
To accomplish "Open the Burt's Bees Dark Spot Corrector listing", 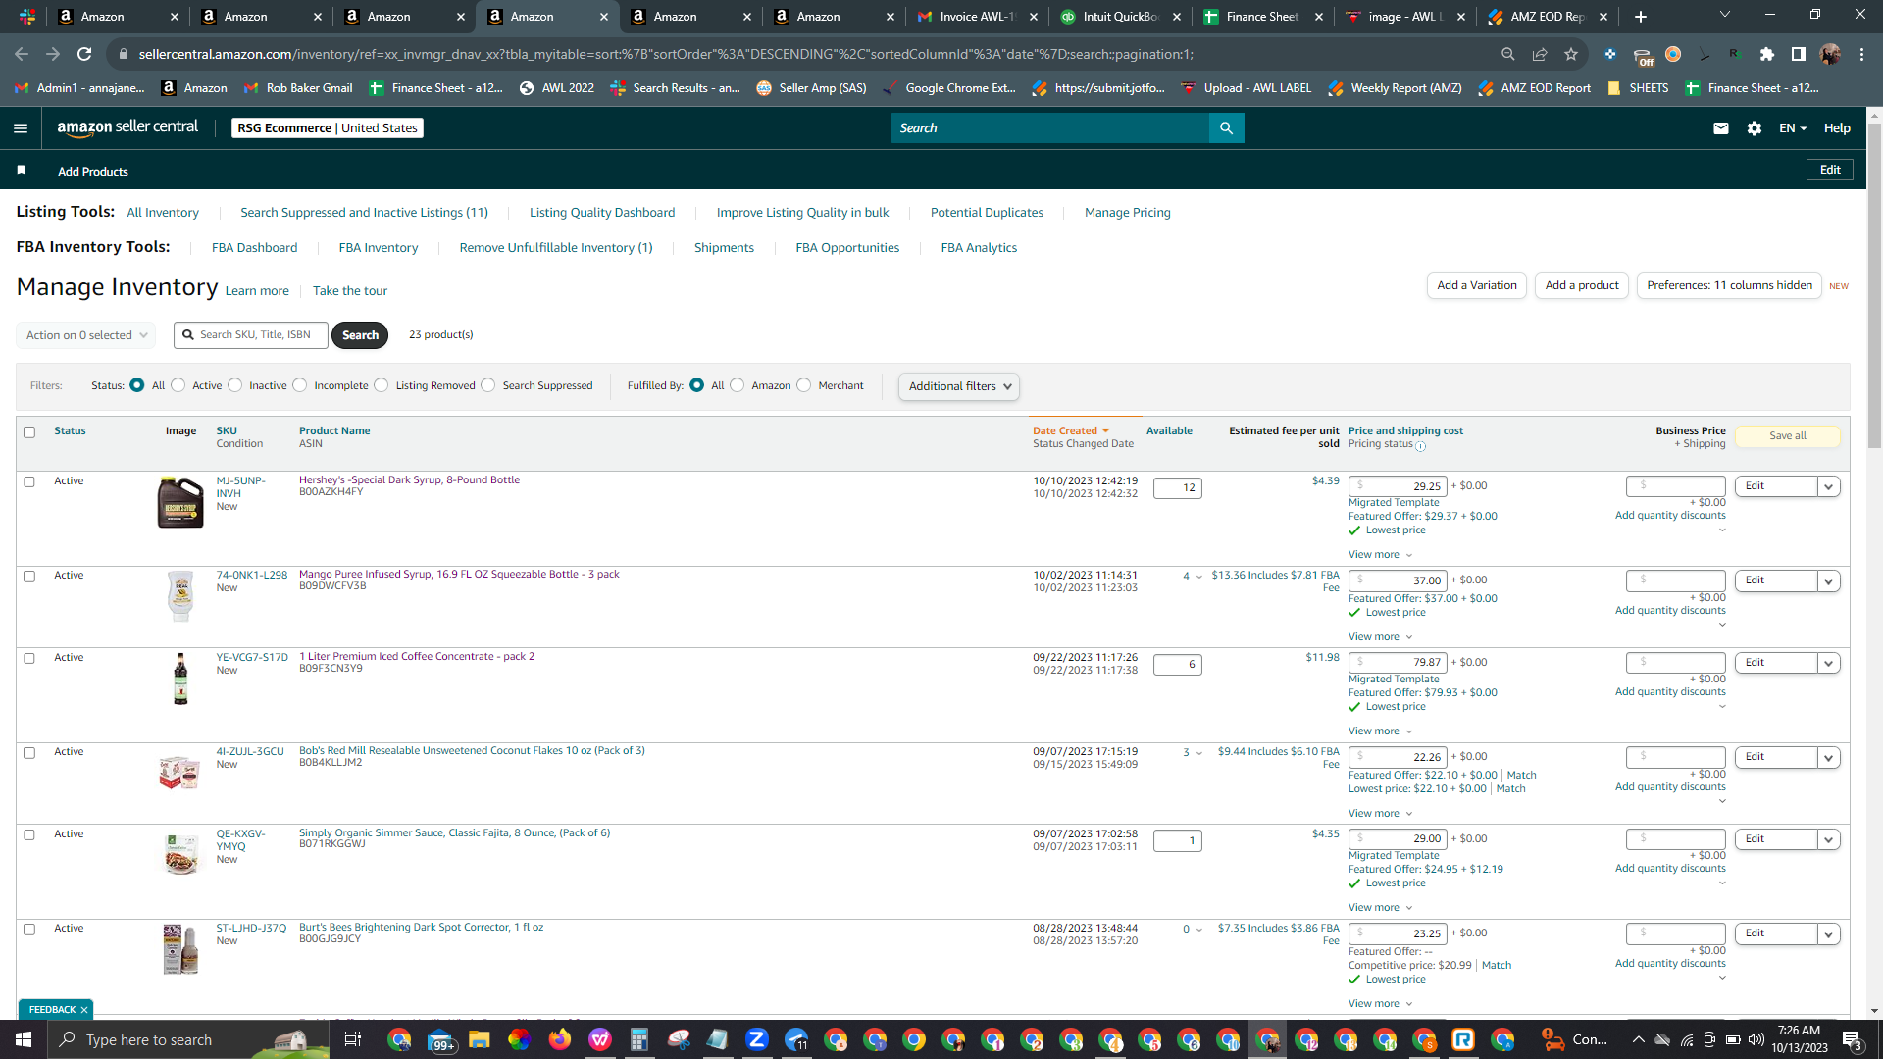I will [x=421, y=928].
